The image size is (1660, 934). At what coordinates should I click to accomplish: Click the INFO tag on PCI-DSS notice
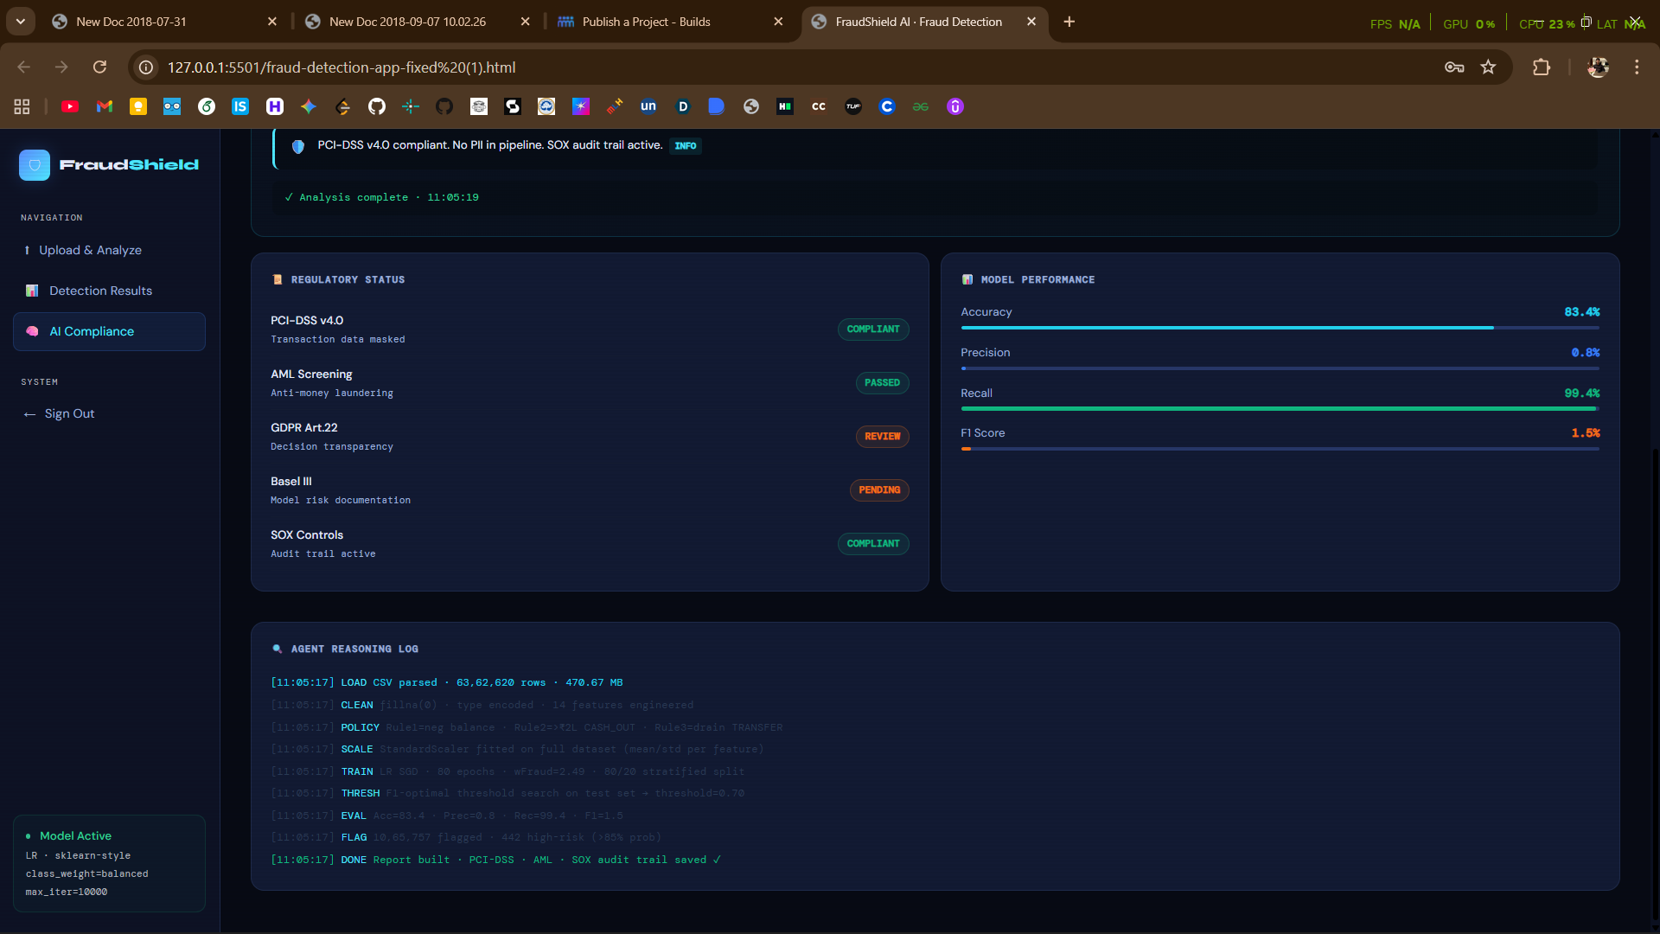point(686,145)
